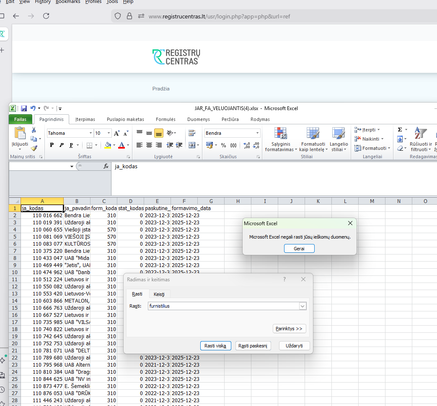Open the Formulės ribbon tab
Image resolution: width=437 pixels, height=406 pixels.
(165, 119)
